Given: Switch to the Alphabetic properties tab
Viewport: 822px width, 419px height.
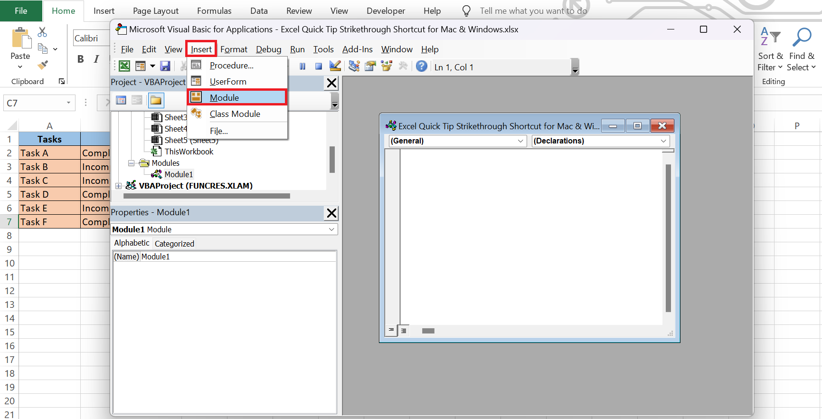Looking at the screenshot, I should [x=132, y=243].
